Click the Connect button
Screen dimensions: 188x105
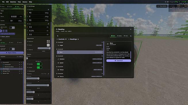pyautogui.click(x=119, y=61)
